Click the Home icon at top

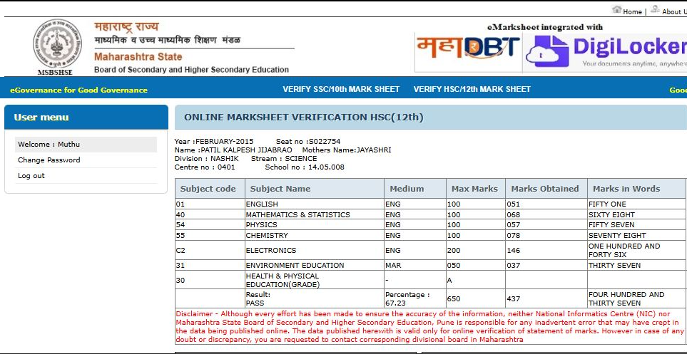coord(617,9)
